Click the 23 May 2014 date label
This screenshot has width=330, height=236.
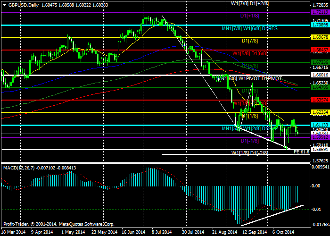pyautogui.click(x=104, y=232)
